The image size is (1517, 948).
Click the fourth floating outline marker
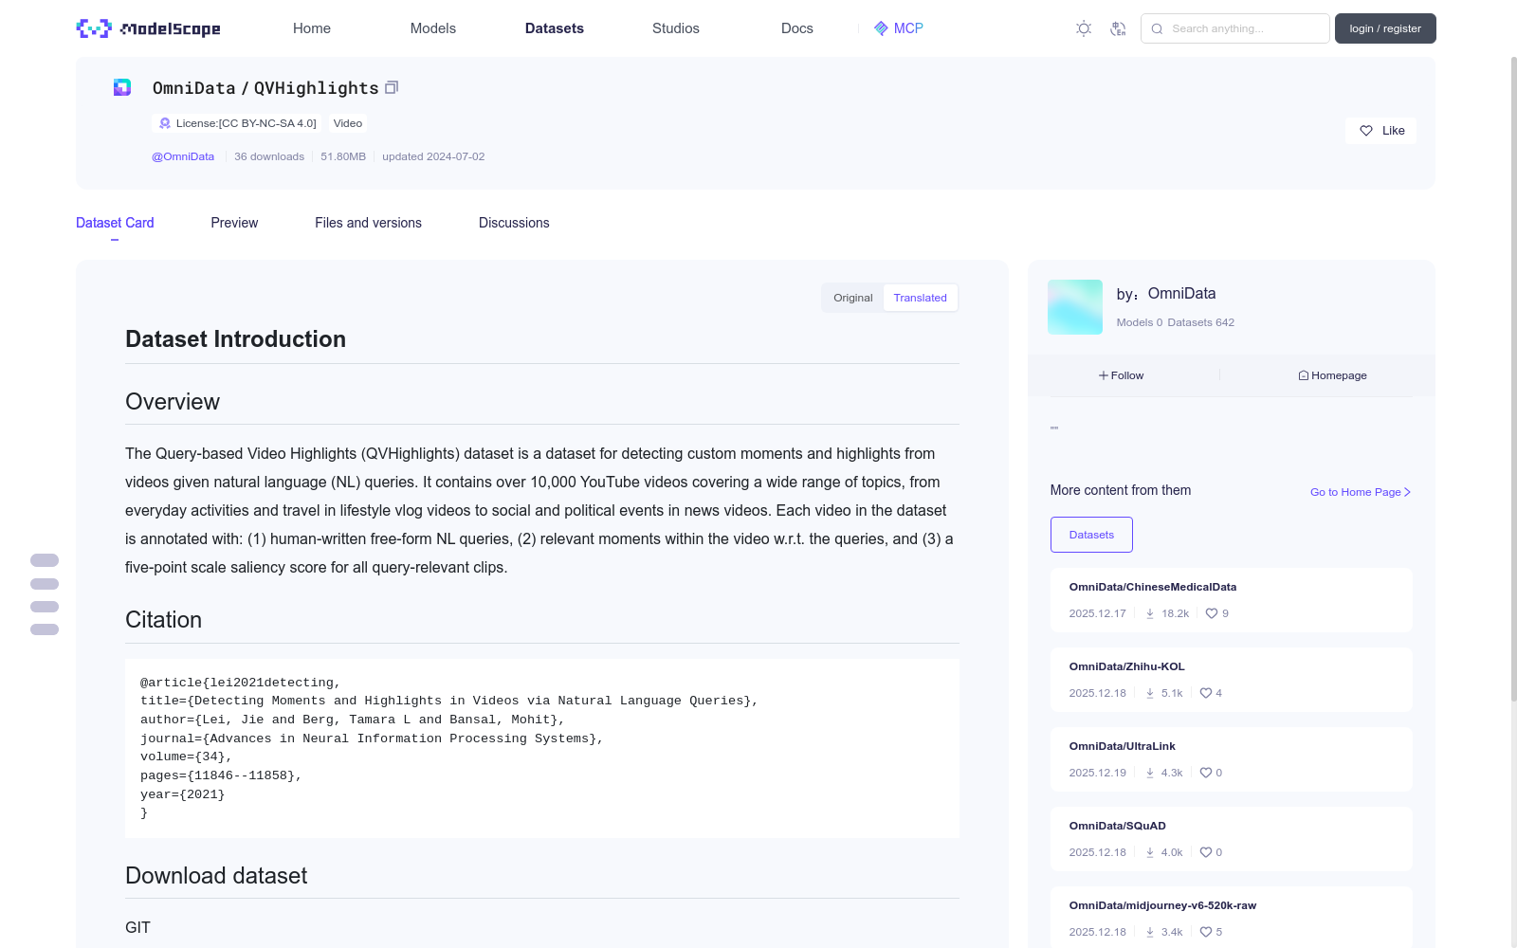45,629
